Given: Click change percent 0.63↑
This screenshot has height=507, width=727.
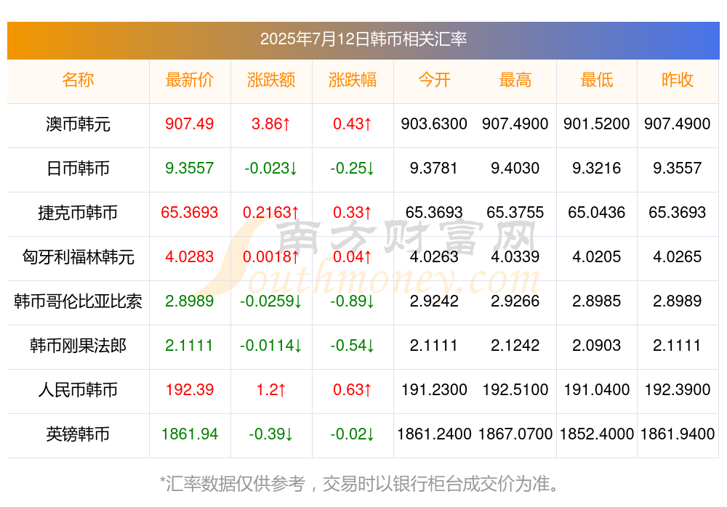Looking at the screenshot, I should coord(353,389).
